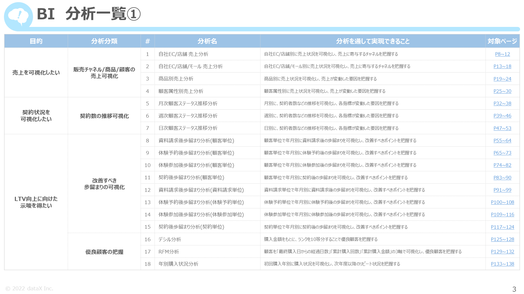Open the P47~53 link
This screenshot has width=524, height=294.
(502, 128)
